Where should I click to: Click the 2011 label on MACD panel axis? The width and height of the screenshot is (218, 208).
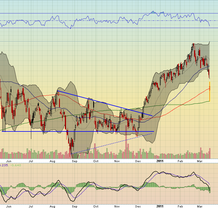pyautogui.click(x=160, y=206)
